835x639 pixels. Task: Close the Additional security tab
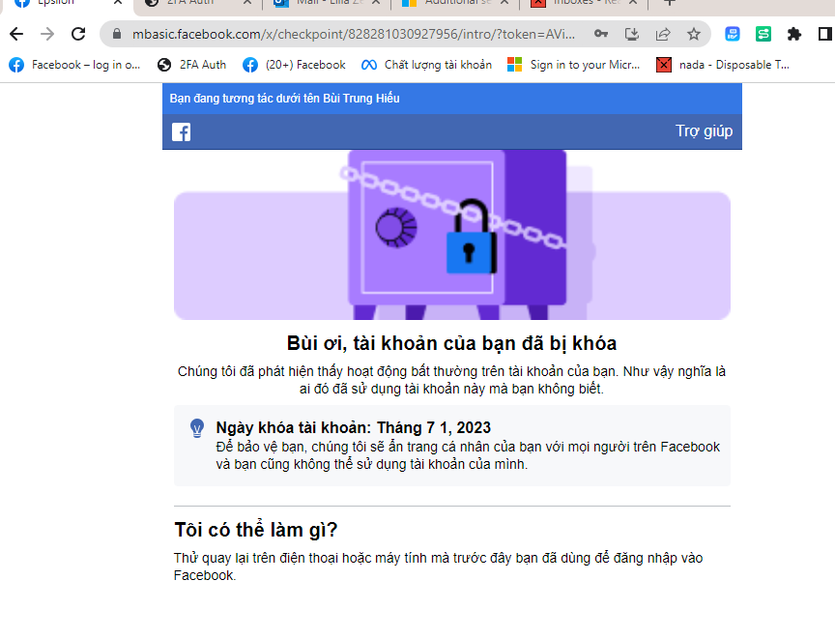(x=504, y=2)
